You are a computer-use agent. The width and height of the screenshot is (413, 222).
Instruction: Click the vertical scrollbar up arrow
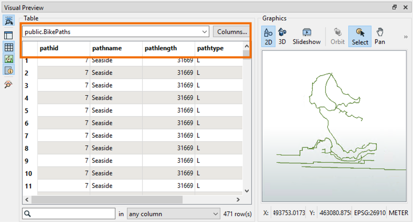pyautogui.click(x=247, y=46)
